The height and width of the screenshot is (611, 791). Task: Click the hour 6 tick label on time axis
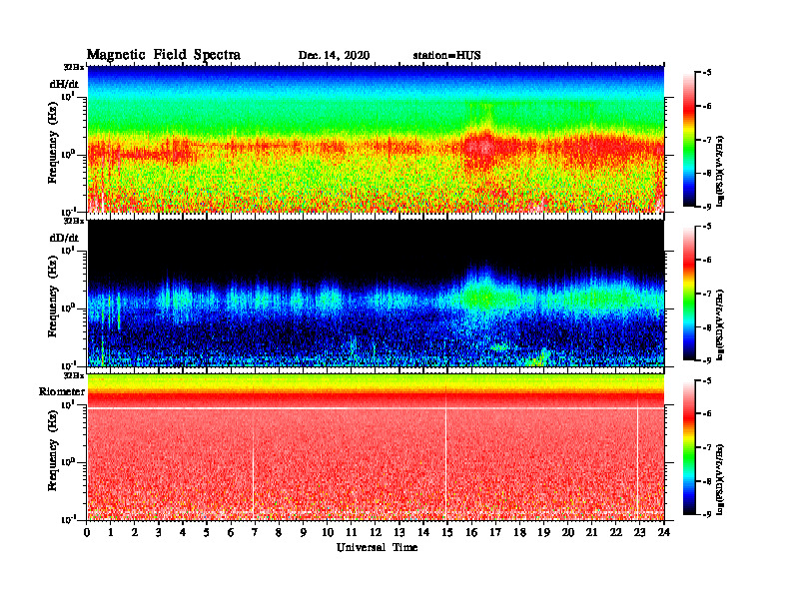(231, 532)
